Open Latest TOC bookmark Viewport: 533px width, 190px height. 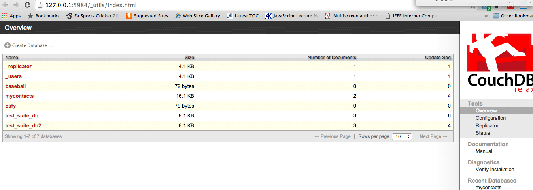(242, 16)
